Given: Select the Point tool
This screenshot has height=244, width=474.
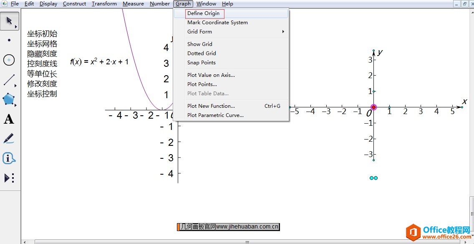Looking at the screenshot, I should [9, 40].
